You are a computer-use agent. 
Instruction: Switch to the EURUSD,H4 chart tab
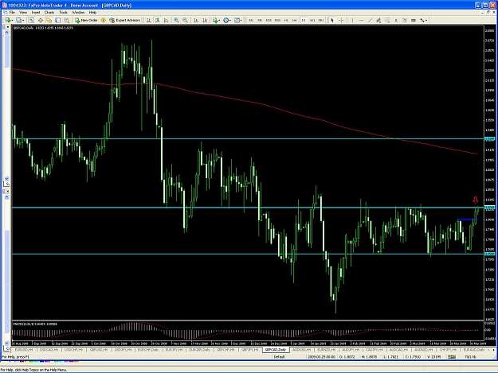coord(24,350)
